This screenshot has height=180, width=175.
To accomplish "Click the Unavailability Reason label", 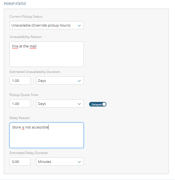I will (26, 37).
